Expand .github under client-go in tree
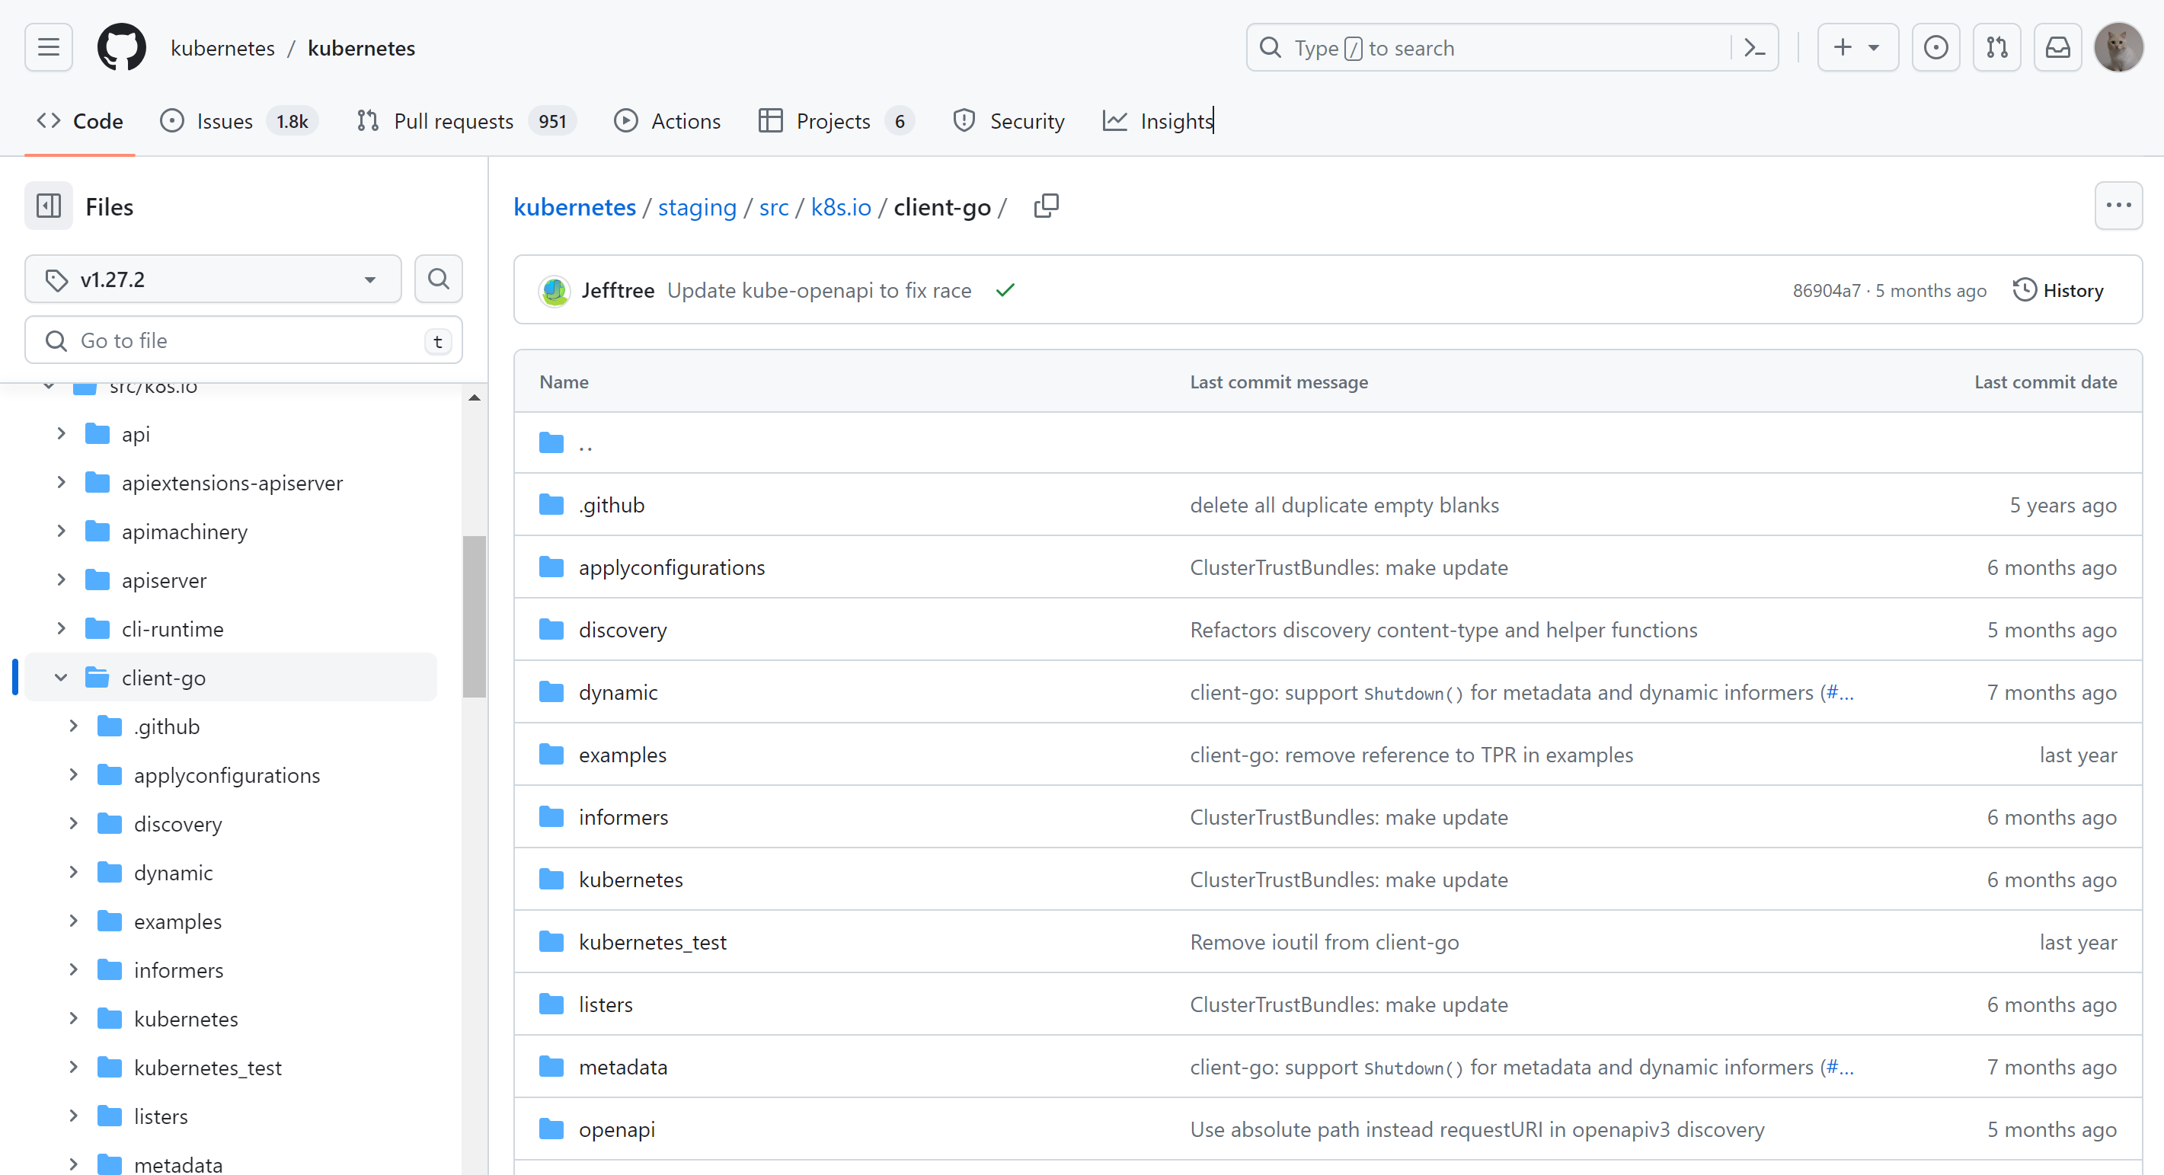 [74, 726]
